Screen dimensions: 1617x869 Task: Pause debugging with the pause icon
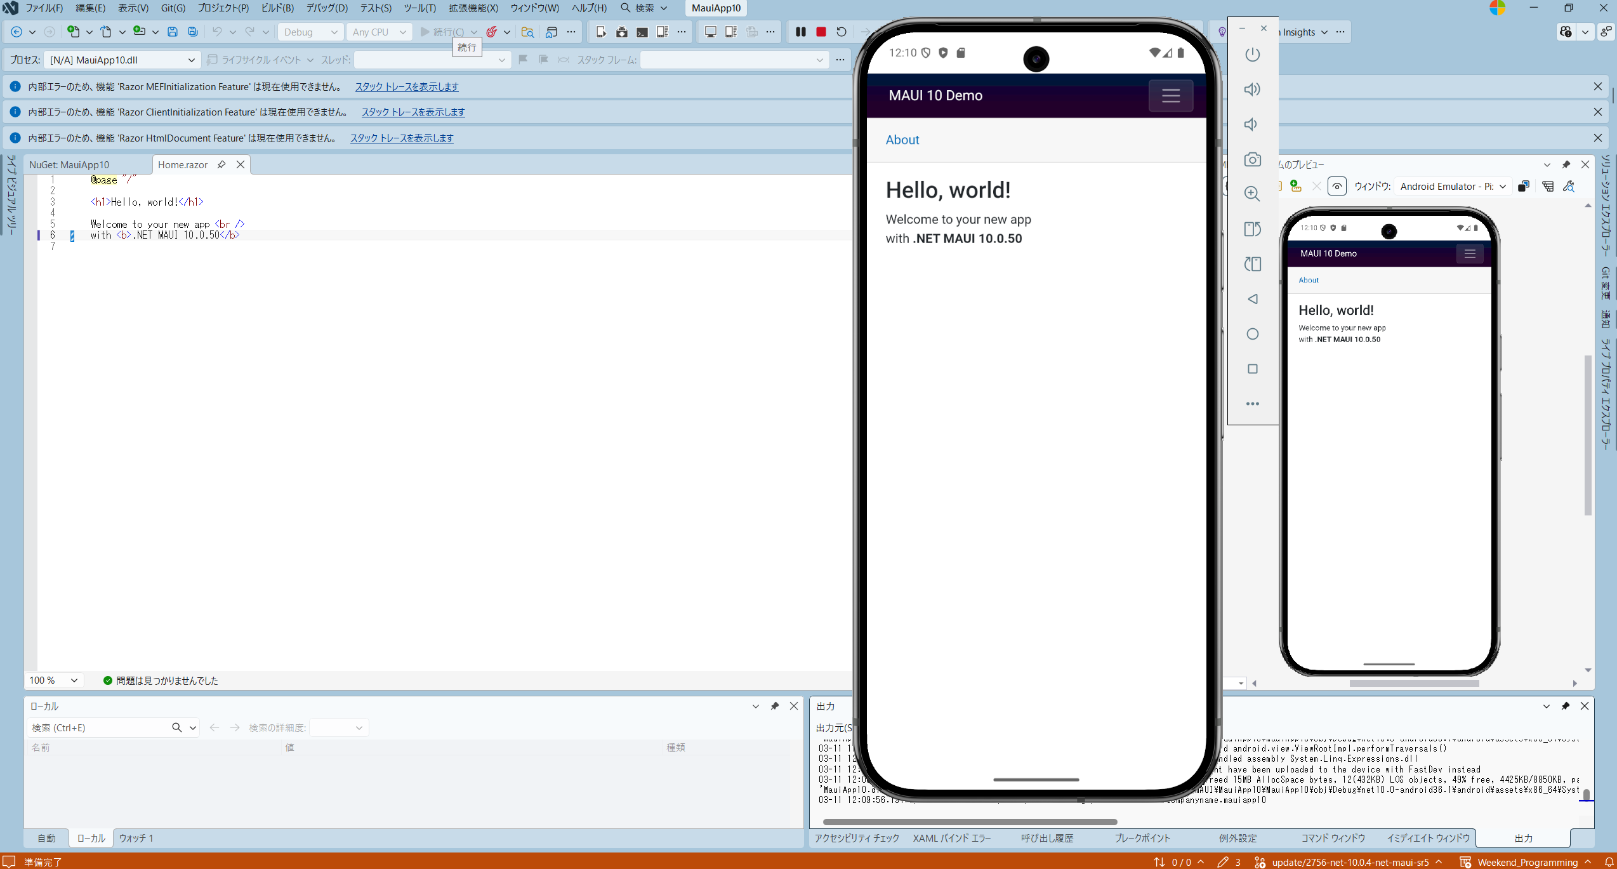pyautogui.click(x=800, y=32)
